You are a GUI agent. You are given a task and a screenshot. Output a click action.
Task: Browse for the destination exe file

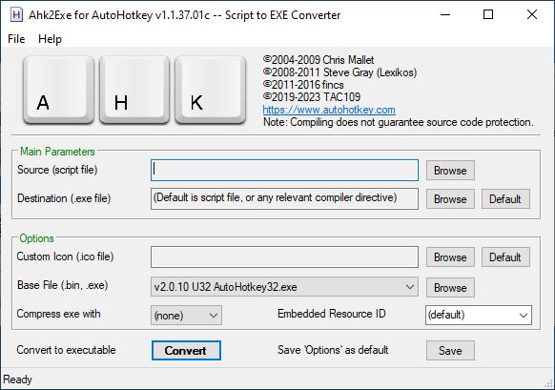pyautogui.click(x=450, y=199)
